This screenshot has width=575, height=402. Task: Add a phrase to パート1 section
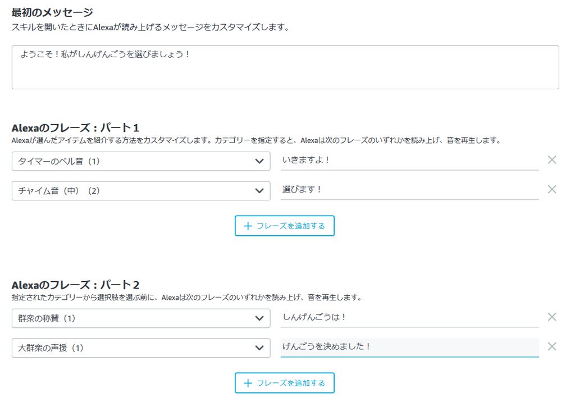(x=285, y=226)
